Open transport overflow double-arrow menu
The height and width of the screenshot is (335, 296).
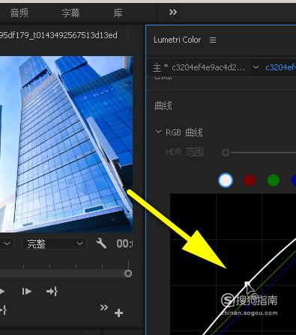pos(104,307)
